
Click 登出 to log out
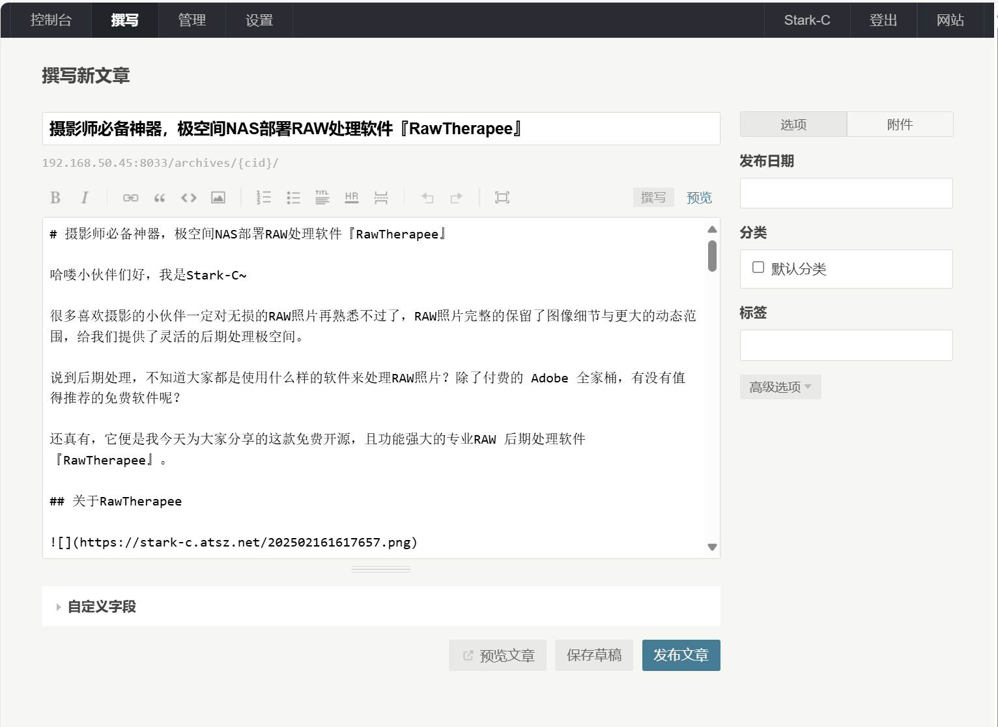point(883,20)
